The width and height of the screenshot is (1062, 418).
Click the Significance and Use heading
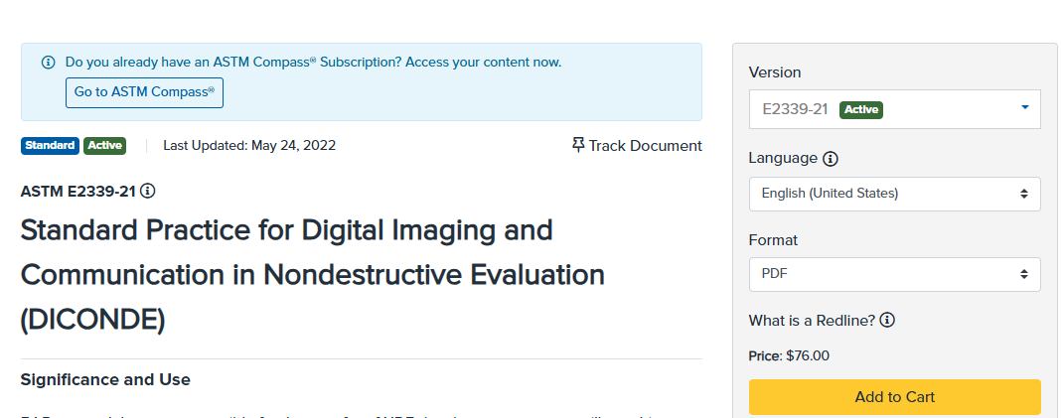point(105,379)
